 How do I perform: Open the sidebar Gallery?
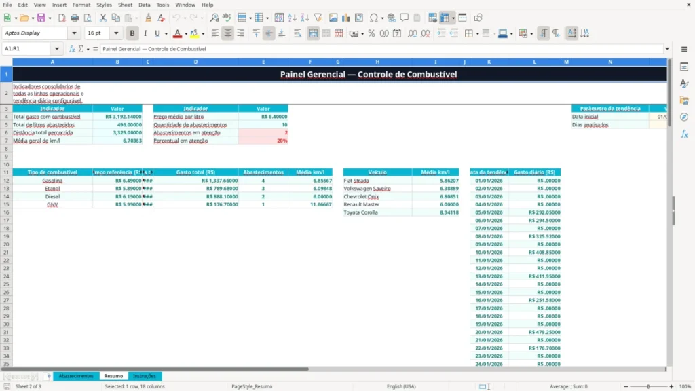684,100
